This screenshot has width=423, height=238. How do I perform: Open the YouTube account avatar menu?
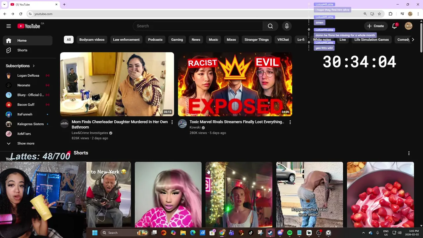pyautogui.click(x=408, y=26)
